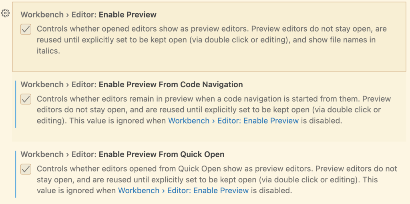Screen dimensions: 410x204
Task: Click the blue modified bar beside Quick Open setting
Action: coord(16,174)
